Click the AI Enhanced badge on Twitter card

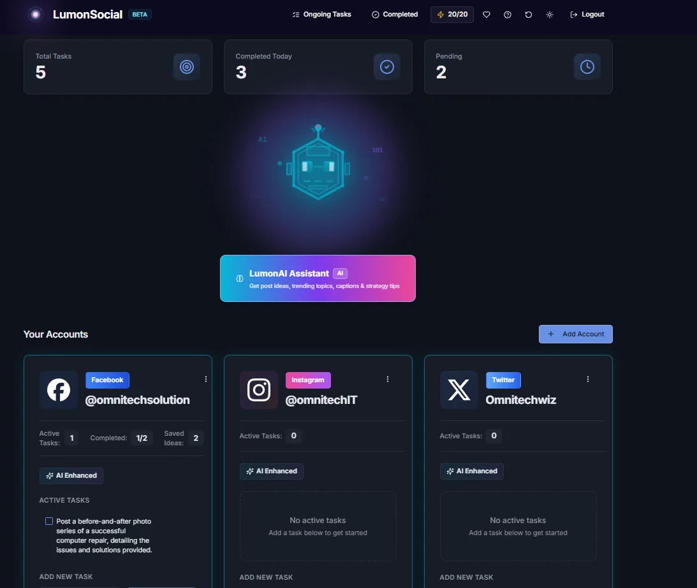[472, 471]
